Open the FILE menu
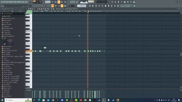Image resolution: width=182 pixels, height=102 pixels. coord(2,2)
